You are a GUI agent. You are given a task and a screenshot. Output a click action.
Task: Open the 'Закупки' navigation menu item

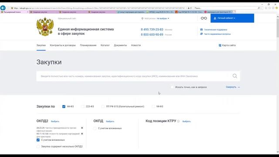click(x=41, y=45)
